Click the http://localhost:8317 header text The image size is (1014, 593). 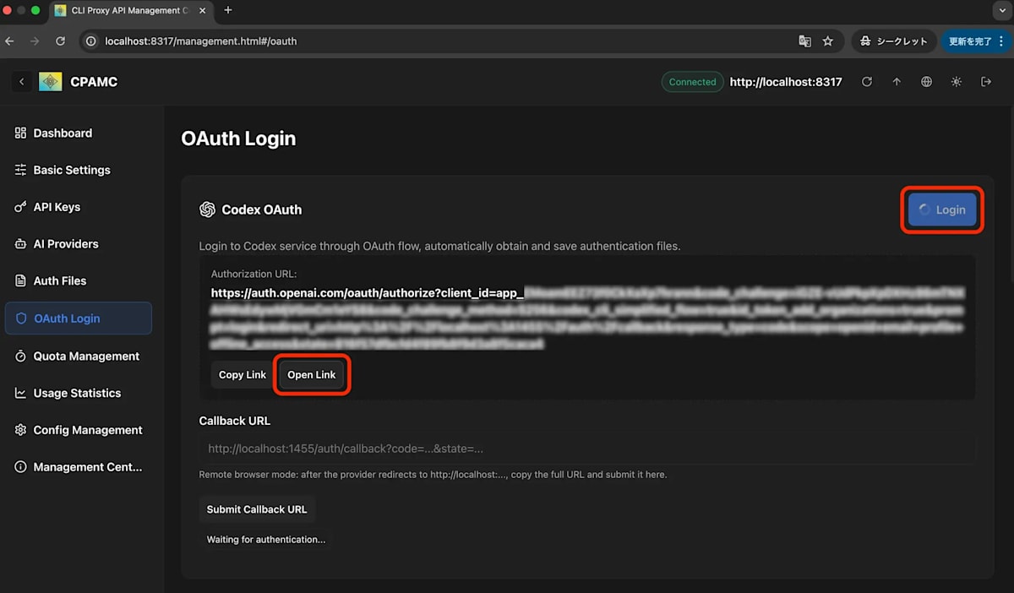[x=786, y=82]
